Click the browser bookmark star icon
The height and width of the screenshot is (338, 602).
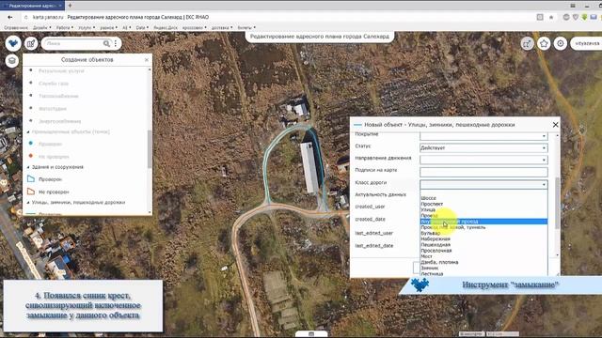(x=551, y=17)
